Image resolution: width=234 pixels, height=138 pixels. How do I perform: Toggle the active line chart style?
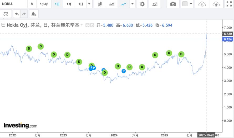point(123,4)
